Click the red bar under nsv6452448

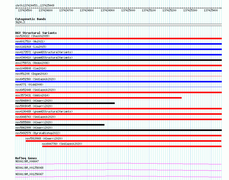coord(118,92)
